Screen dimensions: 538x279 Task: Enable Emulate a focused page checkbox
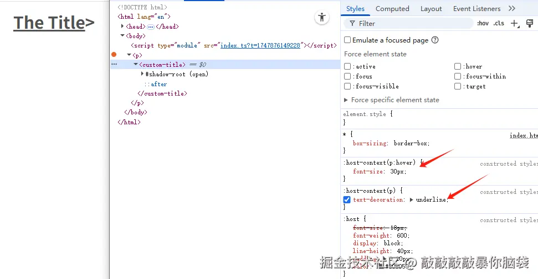click(x=347, y=40)
